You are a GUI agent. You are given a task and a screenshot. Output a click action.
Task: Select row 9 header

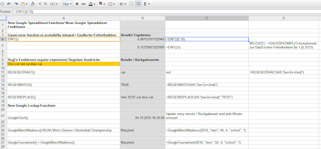tap(3, 64)
